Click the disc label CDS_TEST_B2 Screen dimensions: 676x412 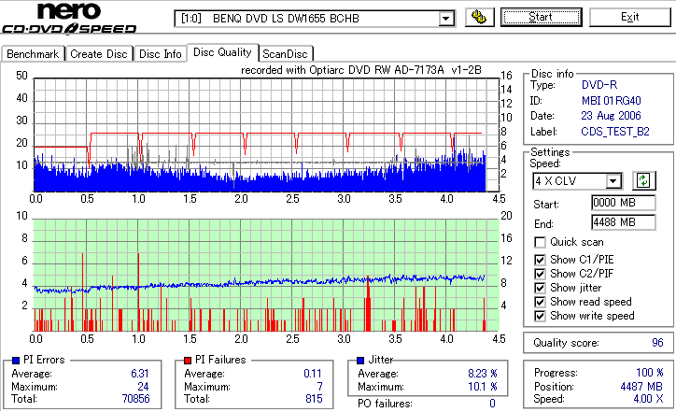tap(615, 132)
